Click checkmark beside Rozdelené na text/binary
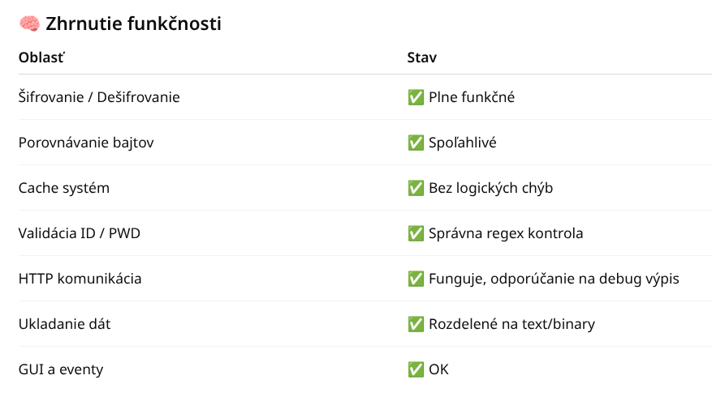 (416, 324)
